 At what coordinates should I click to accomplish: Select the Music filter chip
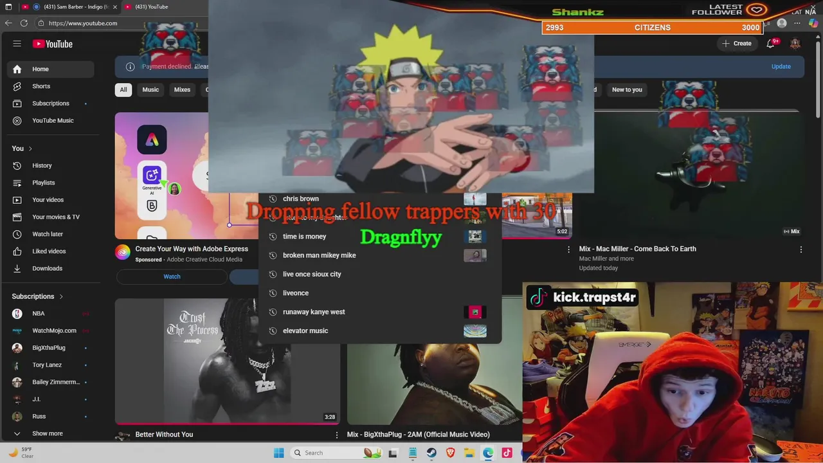click(150, 90)
